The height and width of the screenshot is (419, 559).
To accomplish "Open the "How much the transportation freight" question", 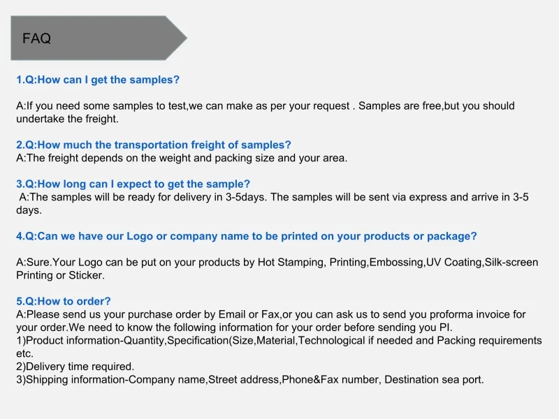I will (x=154, y=145).
